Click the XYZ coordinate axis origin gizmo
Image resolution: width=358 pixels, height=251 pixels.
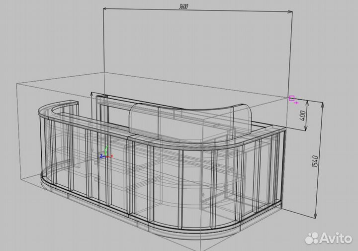106,153
